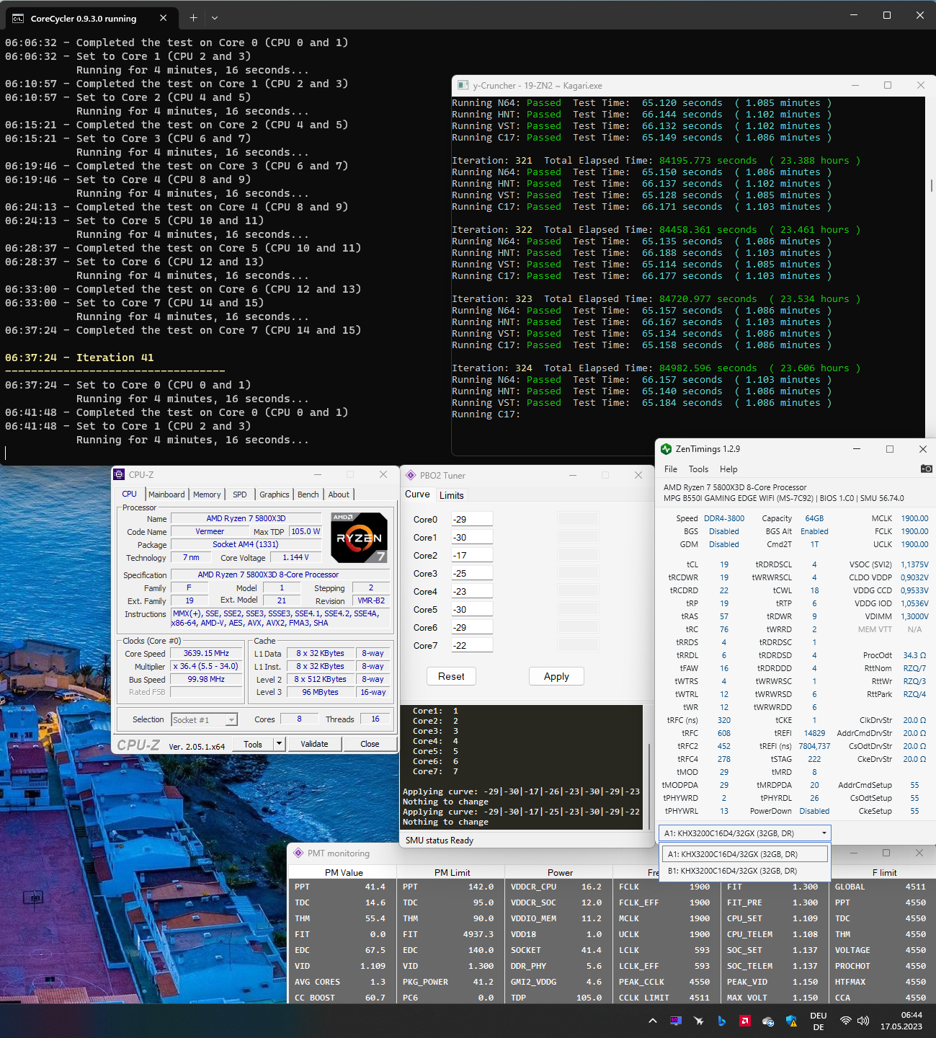Click the Reset button in PBO2 Tuner

(x=451, y=676)
